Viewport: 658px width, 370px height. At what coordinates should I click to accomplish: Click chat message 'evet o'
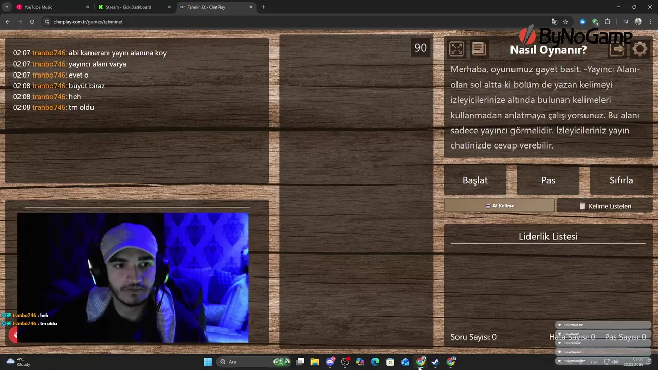point(79,75)
